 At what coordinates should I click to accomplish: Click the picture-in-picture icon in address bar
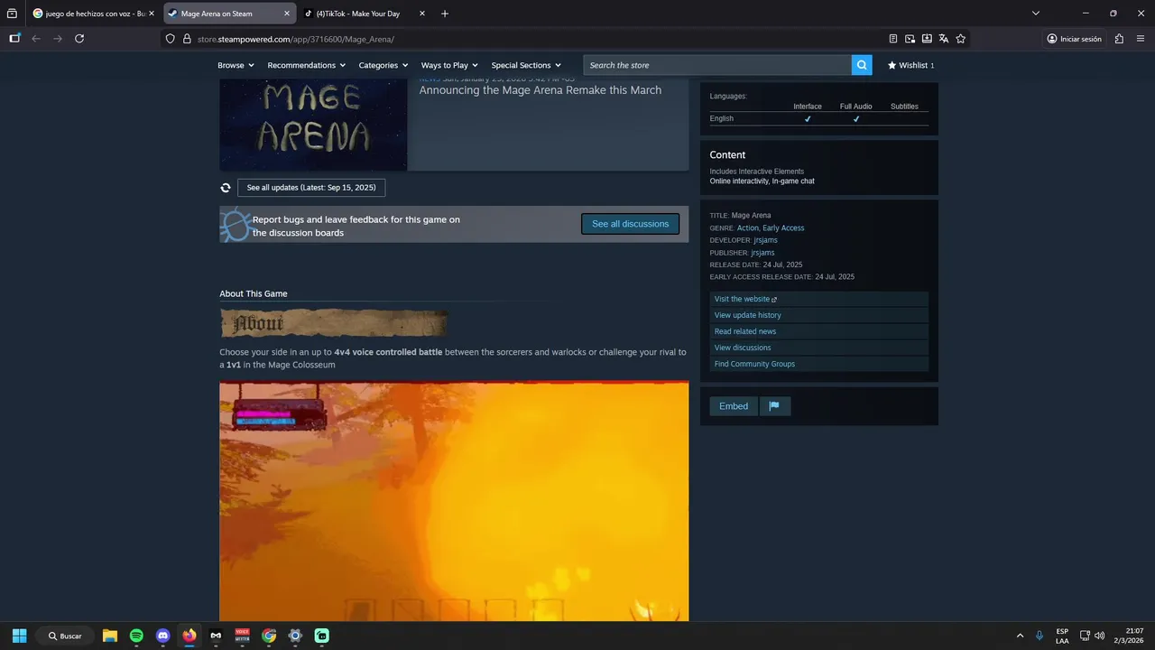pos(910,39)
